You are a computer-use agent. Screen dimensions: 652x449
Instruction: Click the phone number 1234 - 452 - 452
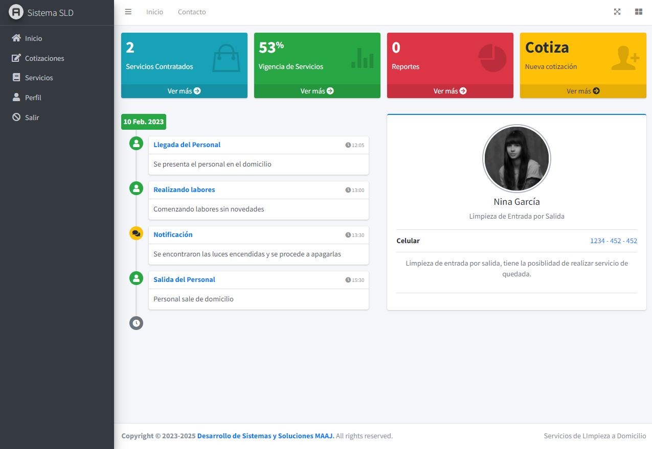(613, 241)
